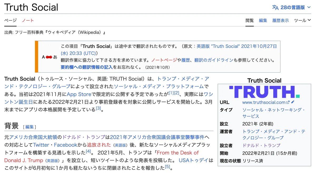Jump to footnote [5]

tap(167, 167)
